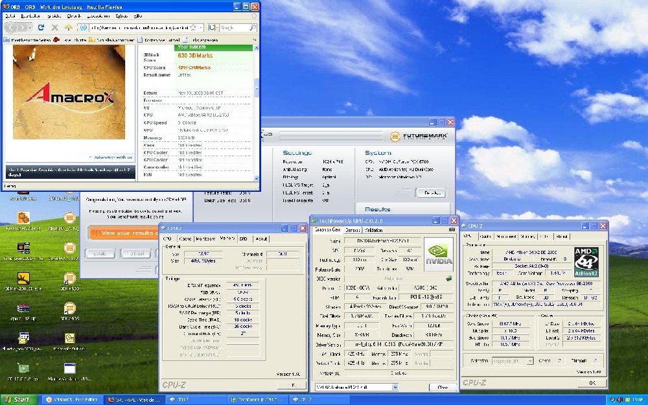The width and height of the screenshot is (648, 405).
Task: Click the To Excel button in 3DMark window
Action: tap(137, 253)
